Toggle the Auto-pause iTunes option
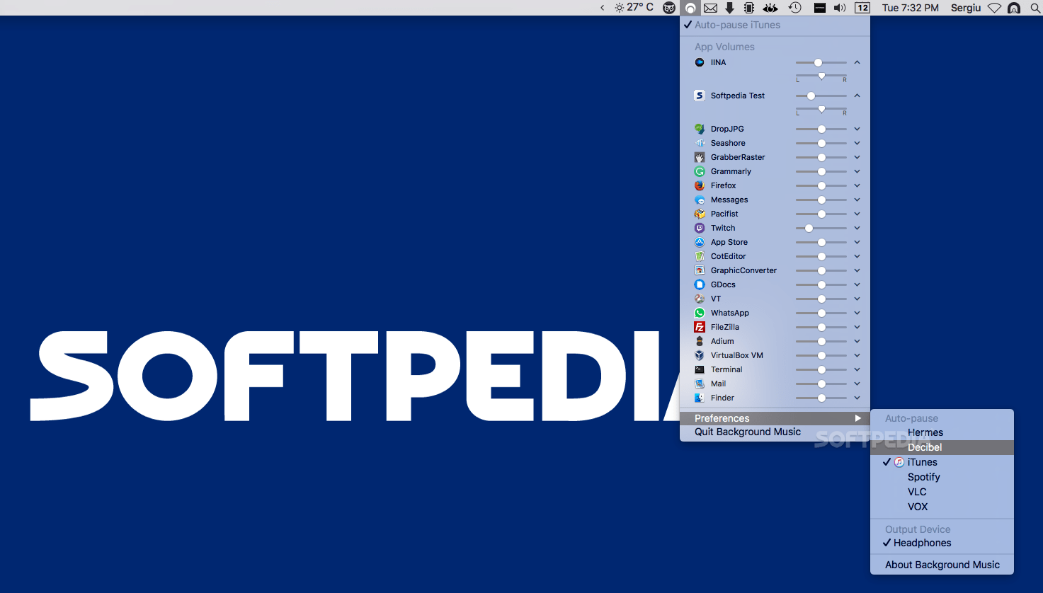Image resolution: width=1043 pixels, height=593 pixels. pyautogui.click(x=775, y=25)
